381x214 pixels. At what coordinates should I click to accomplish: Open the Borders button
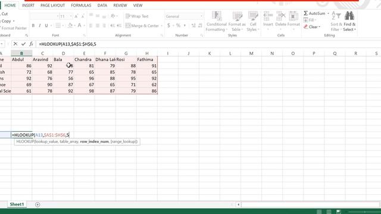pos(58,26)
